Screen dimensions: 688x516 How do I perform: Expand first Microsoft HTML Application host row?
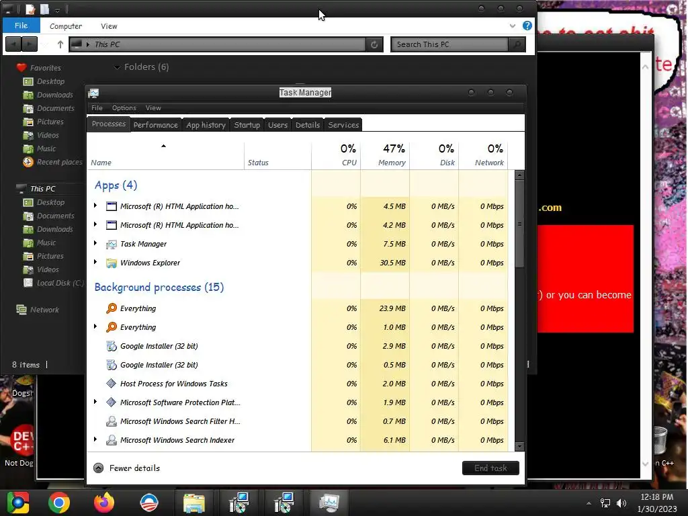point(95,206)
